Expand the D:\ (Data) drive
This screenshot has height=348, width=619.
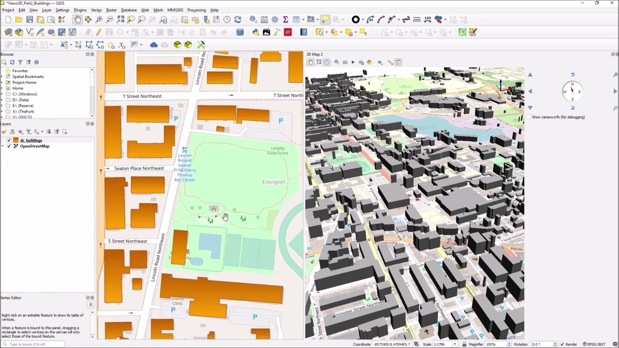click(3, 100)
